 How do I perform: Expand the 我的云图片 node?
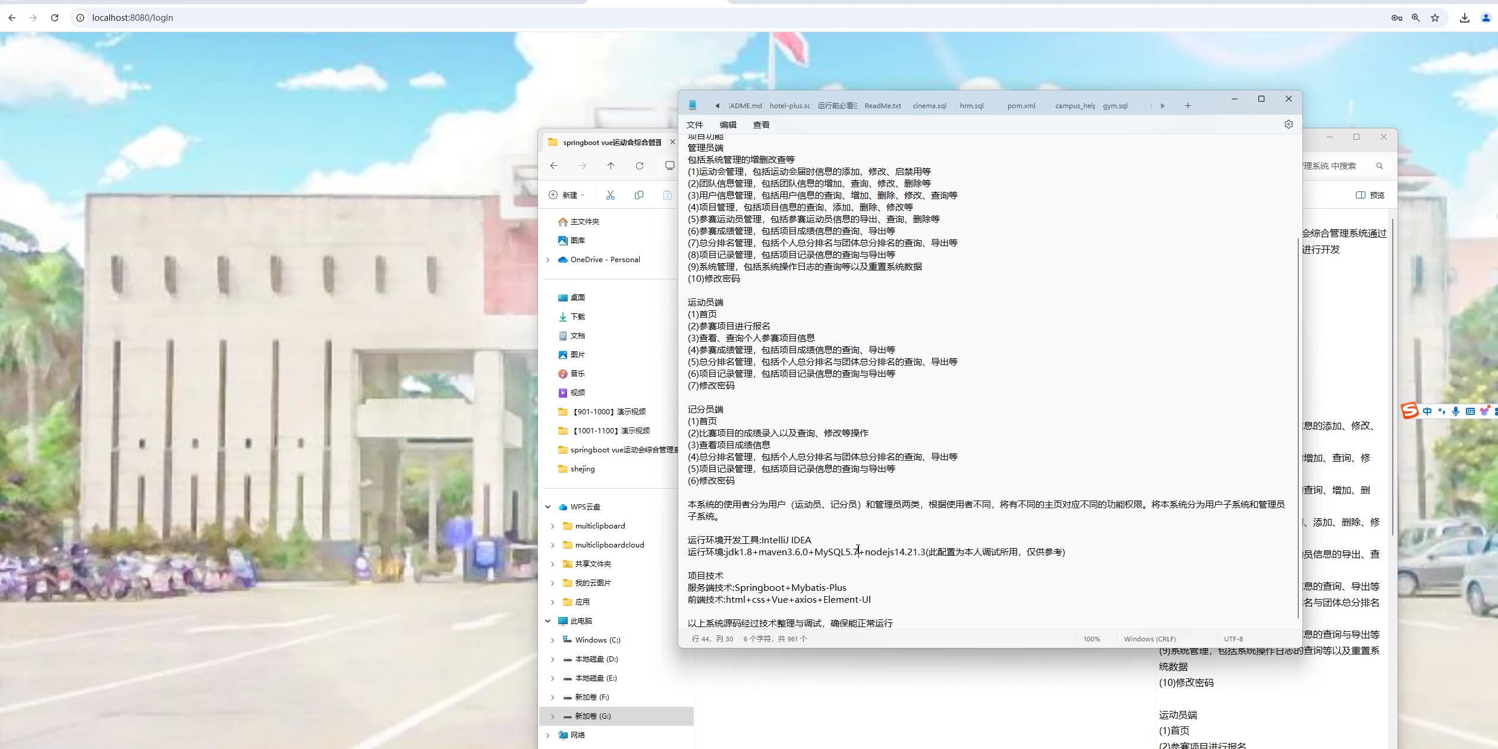tap(552, 583)
